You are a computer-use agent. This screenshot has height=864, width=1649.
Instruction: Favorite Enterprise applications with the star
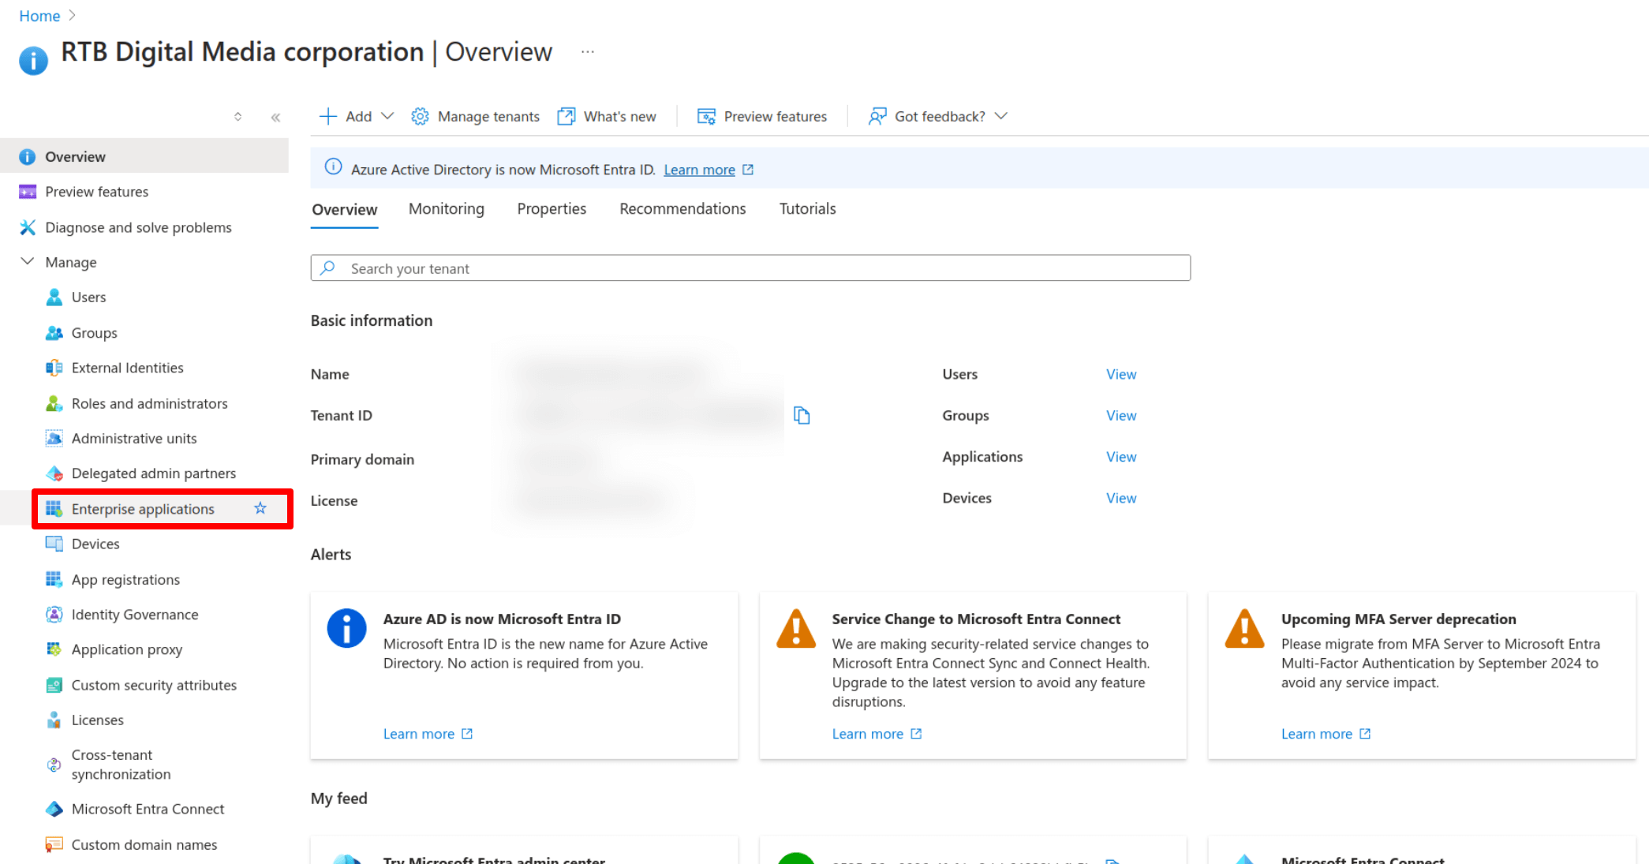[260, 509]
